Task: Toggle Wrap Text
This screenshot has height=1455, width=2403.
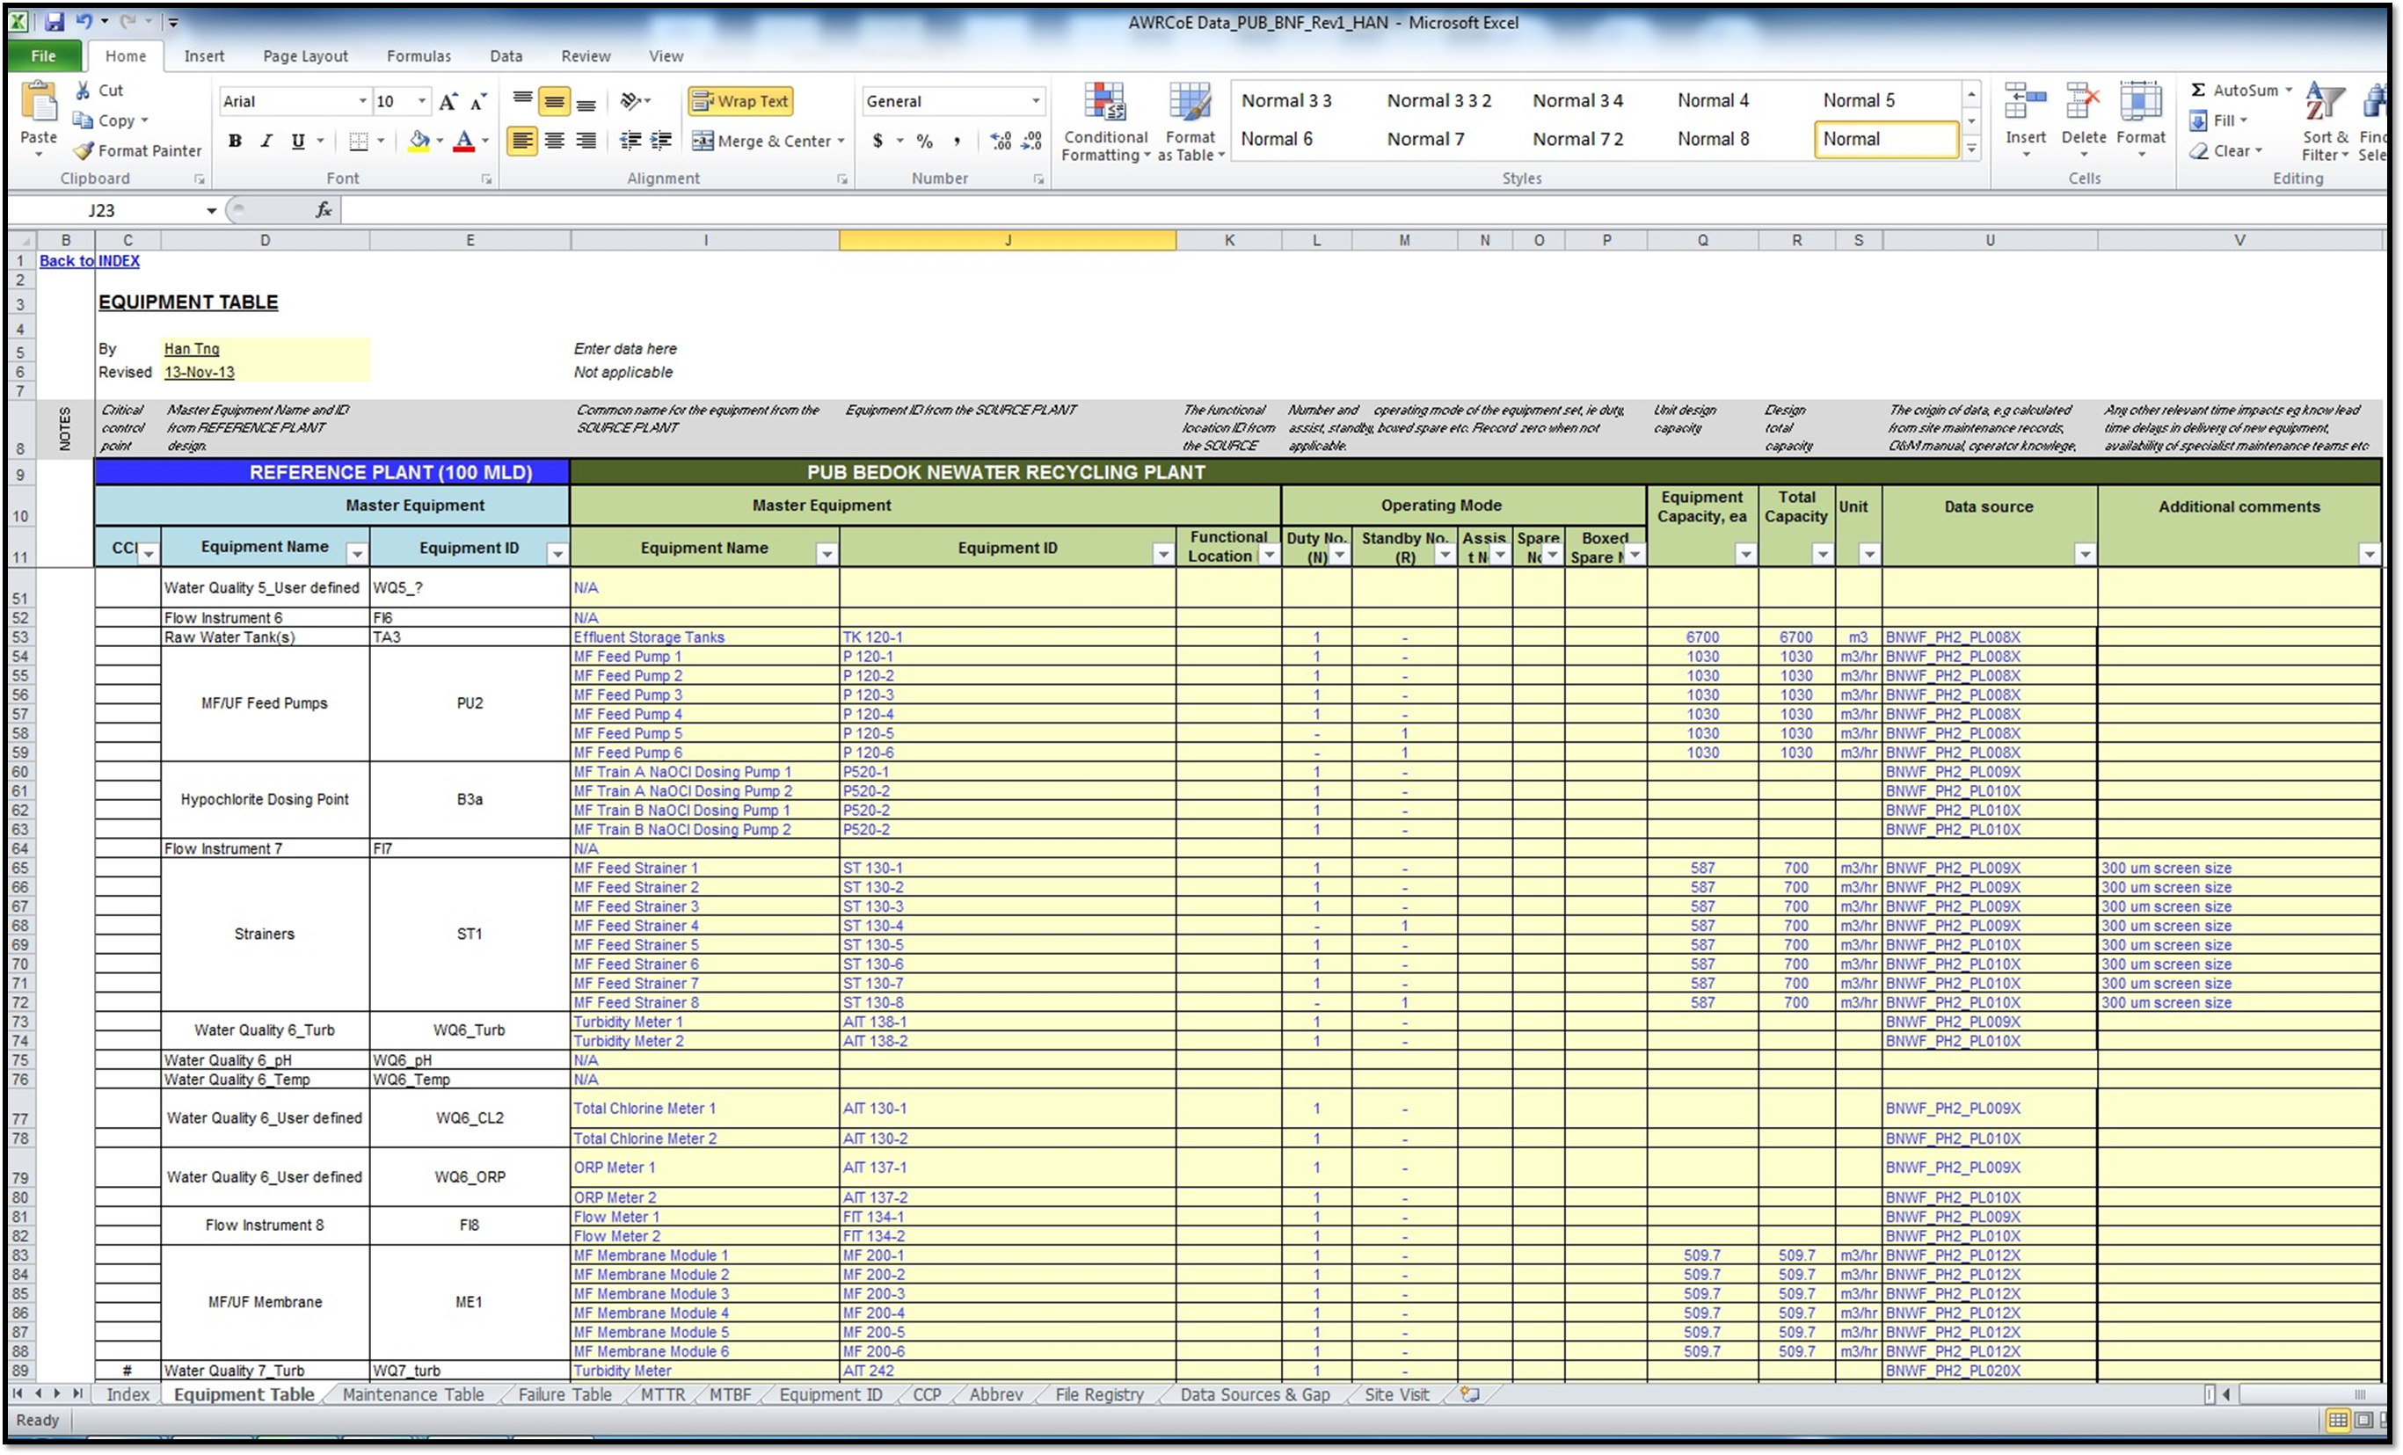Action: (740, 100)
